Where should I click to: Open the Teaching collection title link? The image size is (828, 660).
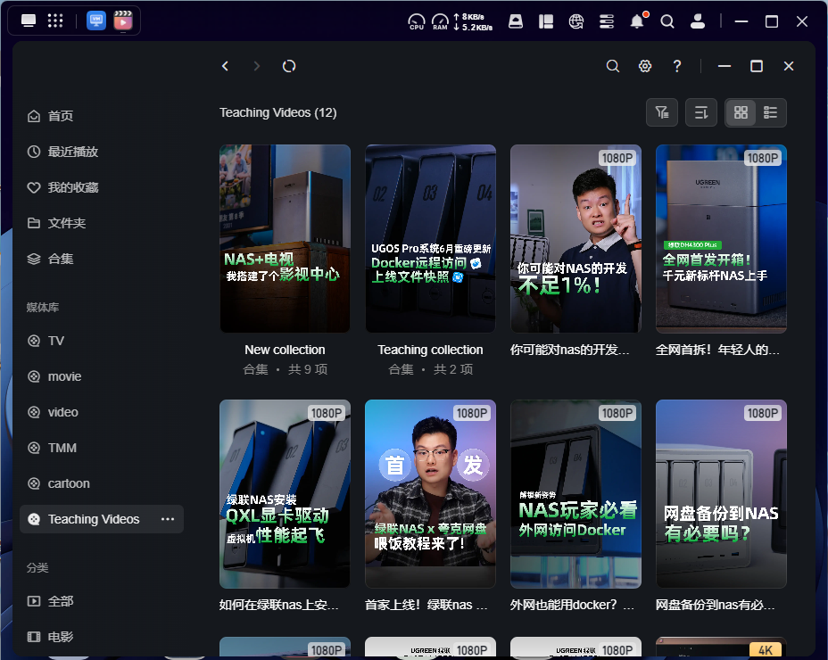coord(430,350)
